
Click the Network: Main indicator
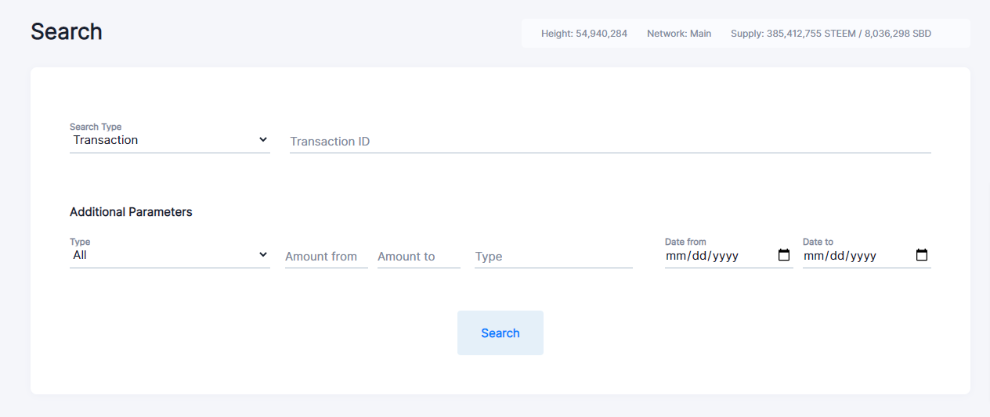(x=679, y=34)
